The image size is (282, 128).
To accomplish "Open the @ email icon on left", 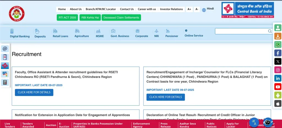I will [x=5, y=49].
